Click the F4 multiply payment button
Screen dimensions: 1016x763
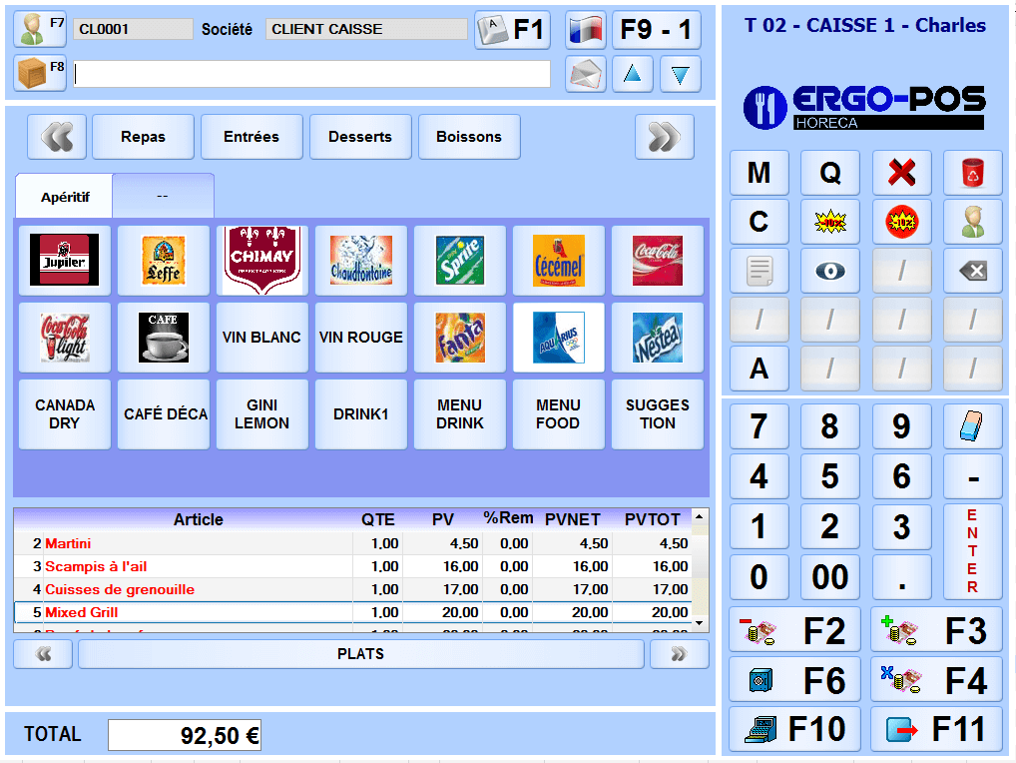point(936,680)
